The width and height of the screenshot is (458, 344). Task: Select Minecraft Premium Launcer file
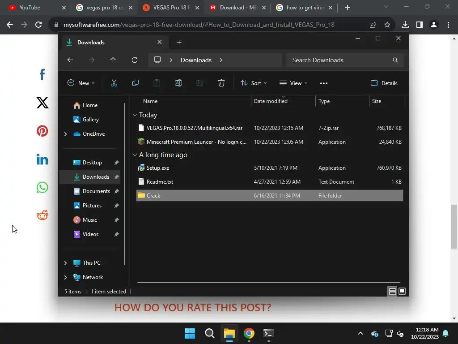click(270, 142)
